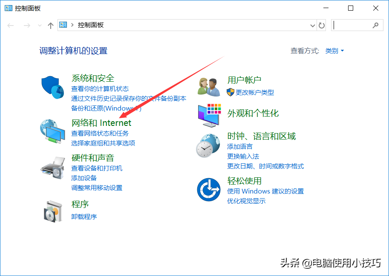
Task: Click the back navigation arrow
Action: pos(10,25)
